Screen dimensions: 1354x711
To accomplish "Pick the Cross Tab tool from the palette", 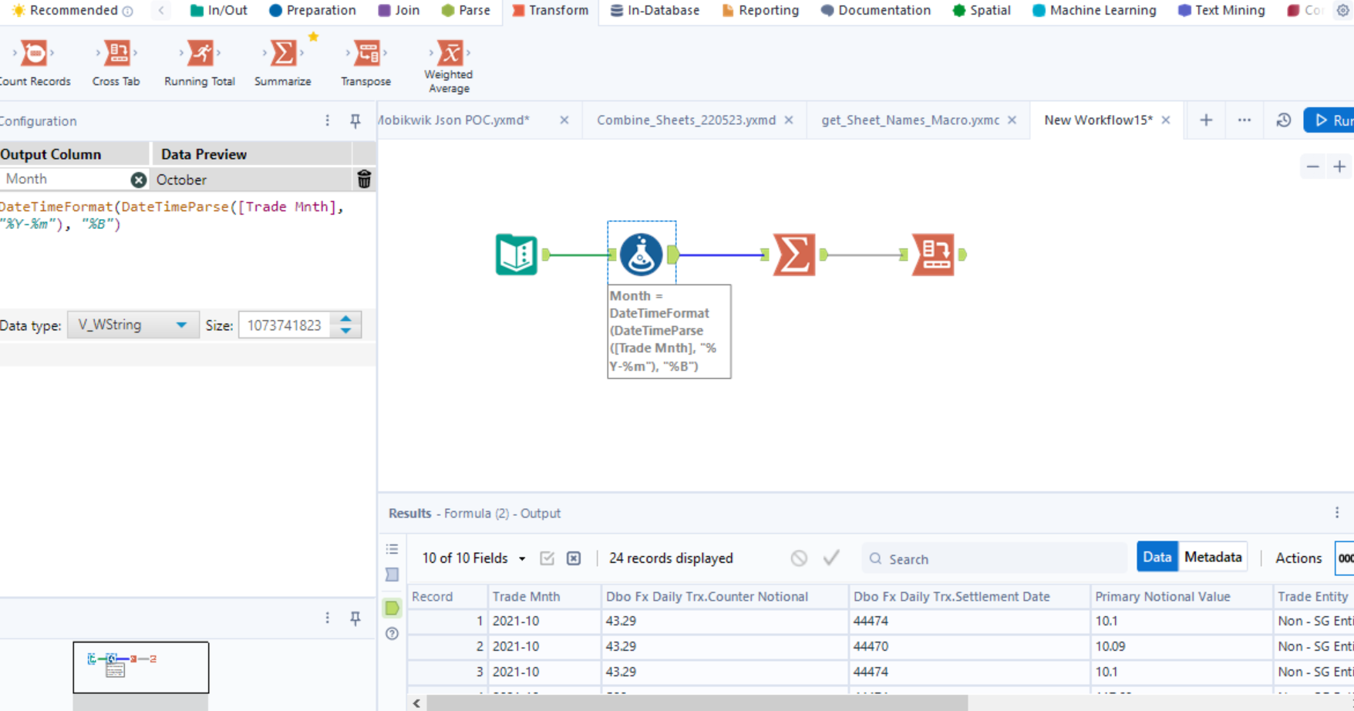I will pos(116,63).
